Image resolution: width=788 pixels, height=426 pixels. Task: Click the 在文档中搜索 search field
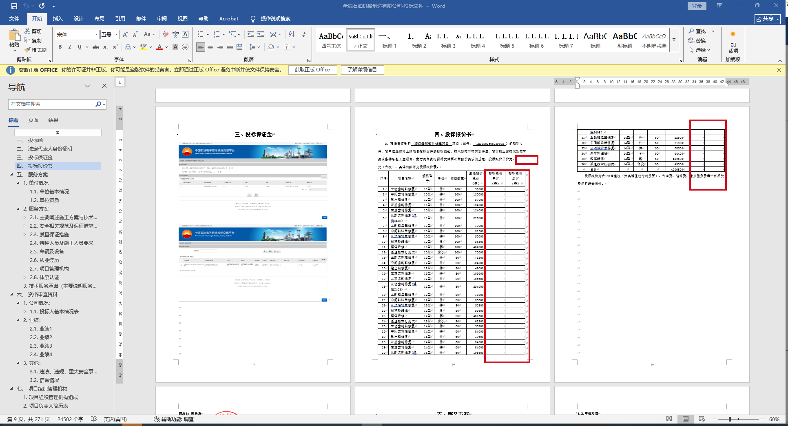click(52, 104)
